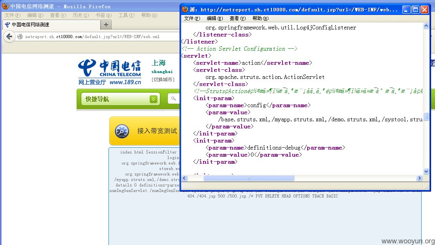The height and width of the screenshot is (245, 435).
Task: Open 书签 menu in Firefox main window
Action: [103, 15]
